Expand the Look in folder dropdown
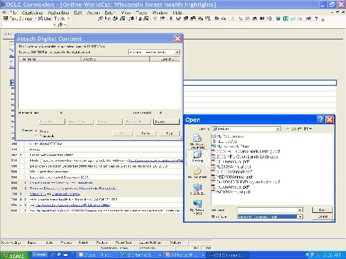Screen dimensions: 346x259 click(278, 129)
